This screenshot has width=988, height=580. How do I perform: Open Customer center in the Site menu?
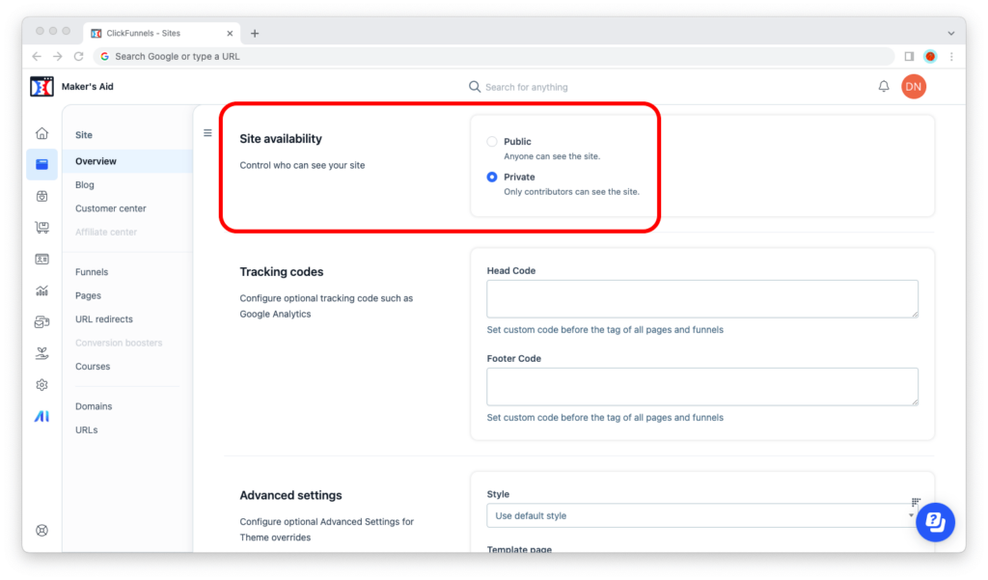click(x=110, y=208)
